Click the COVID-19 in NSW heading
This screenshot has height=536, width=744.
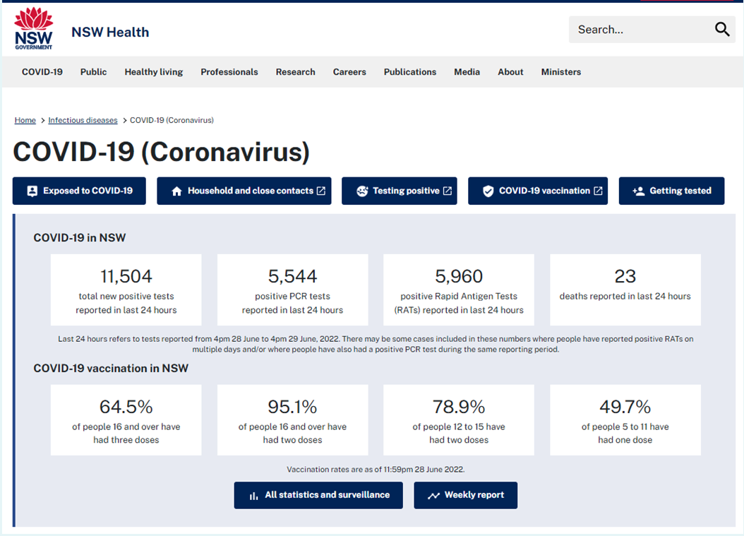79,237
